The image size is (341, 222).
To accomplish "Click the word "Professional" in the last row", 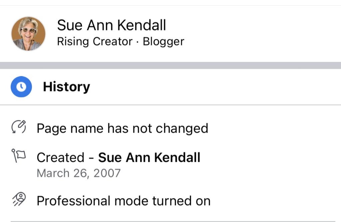I will point(73,201).
